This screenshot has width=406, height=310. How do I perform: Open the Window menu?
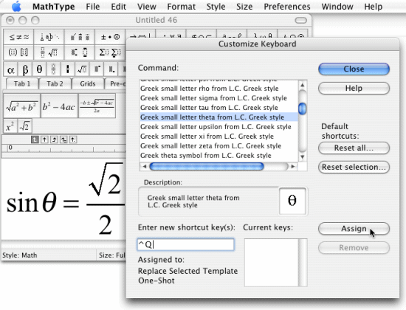click(337, 7)
